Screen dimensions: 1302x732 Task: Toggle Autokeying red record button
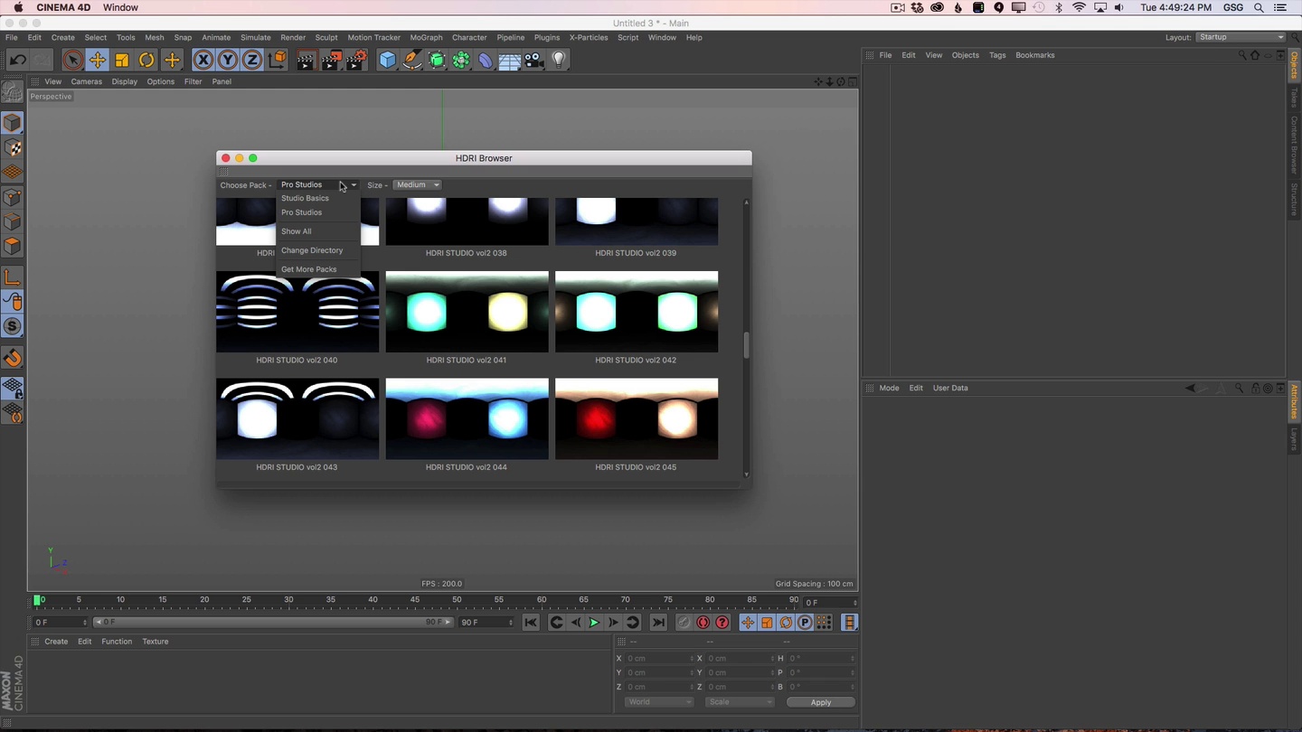tap(703, 622)
